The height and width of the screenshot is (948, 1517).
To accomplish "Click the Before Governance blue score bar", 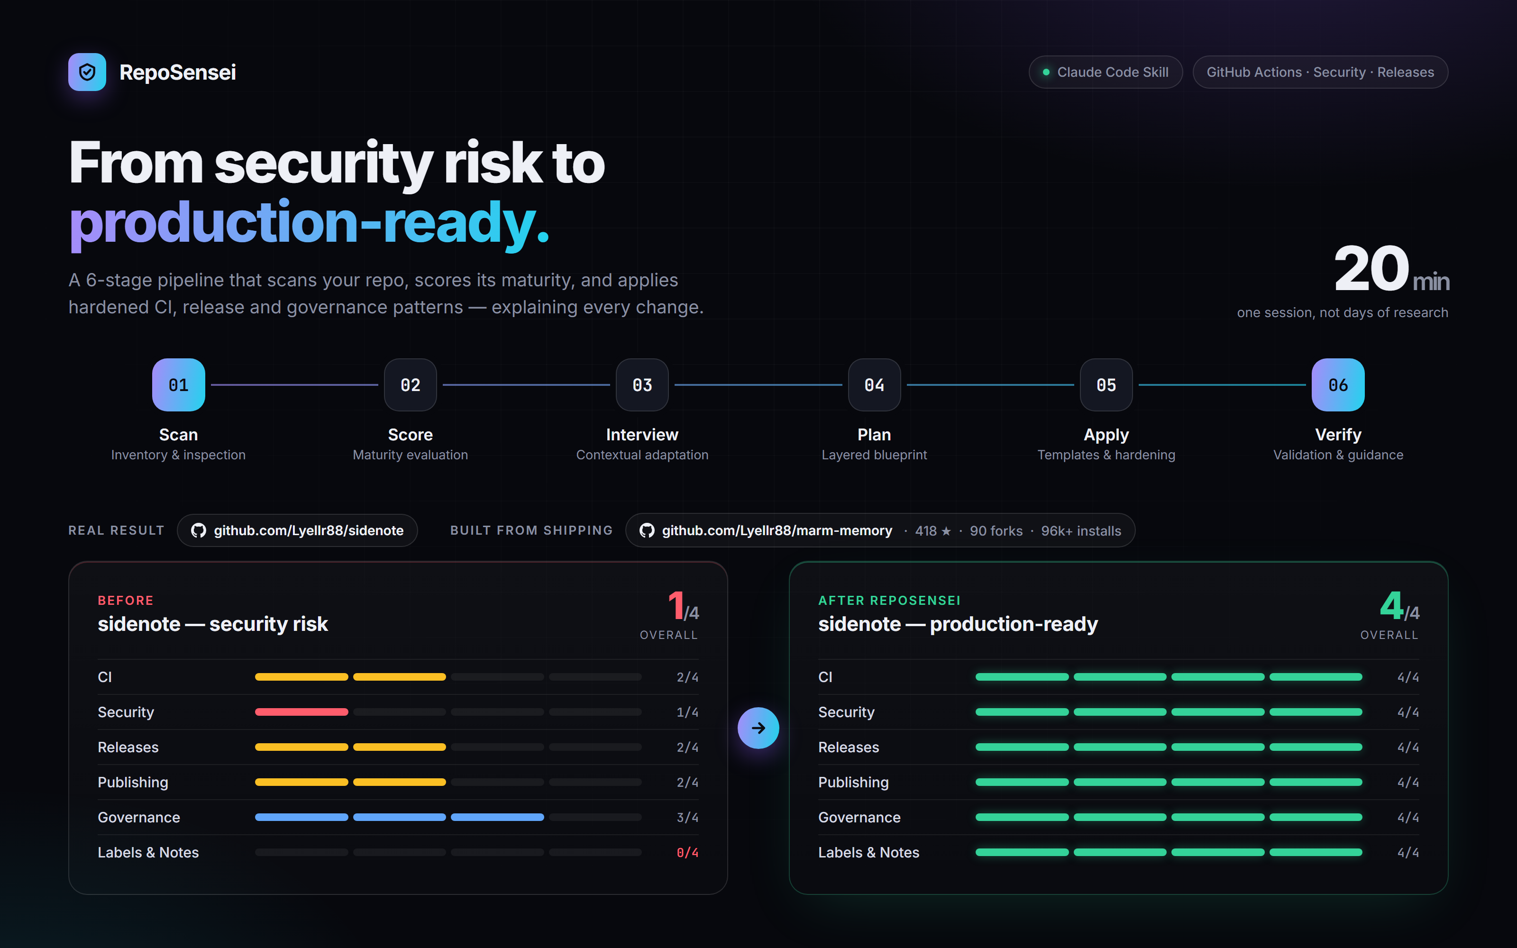I will pos(399,818).
